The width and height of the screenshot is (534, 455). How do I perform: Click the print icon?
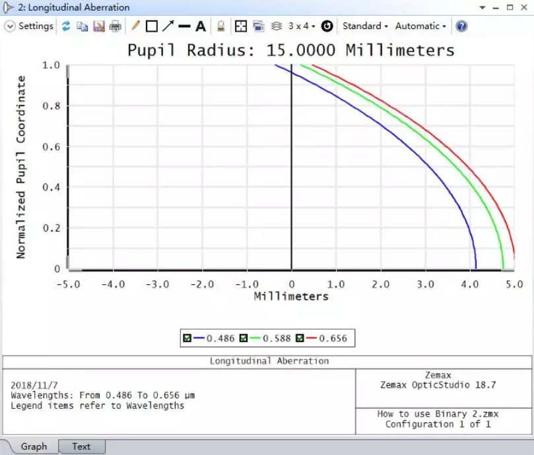point(116,26)
